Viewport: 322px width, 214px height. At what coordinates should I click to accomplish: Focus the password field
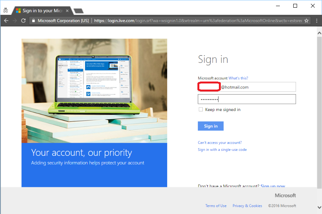[x=247, y=99]
